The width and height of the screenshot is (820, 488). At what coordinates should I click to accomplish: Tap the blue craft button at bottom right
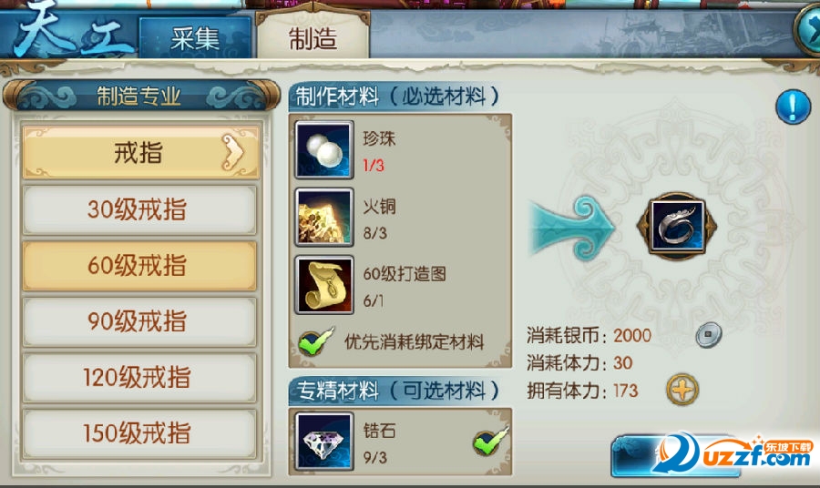tap(674, 455)
